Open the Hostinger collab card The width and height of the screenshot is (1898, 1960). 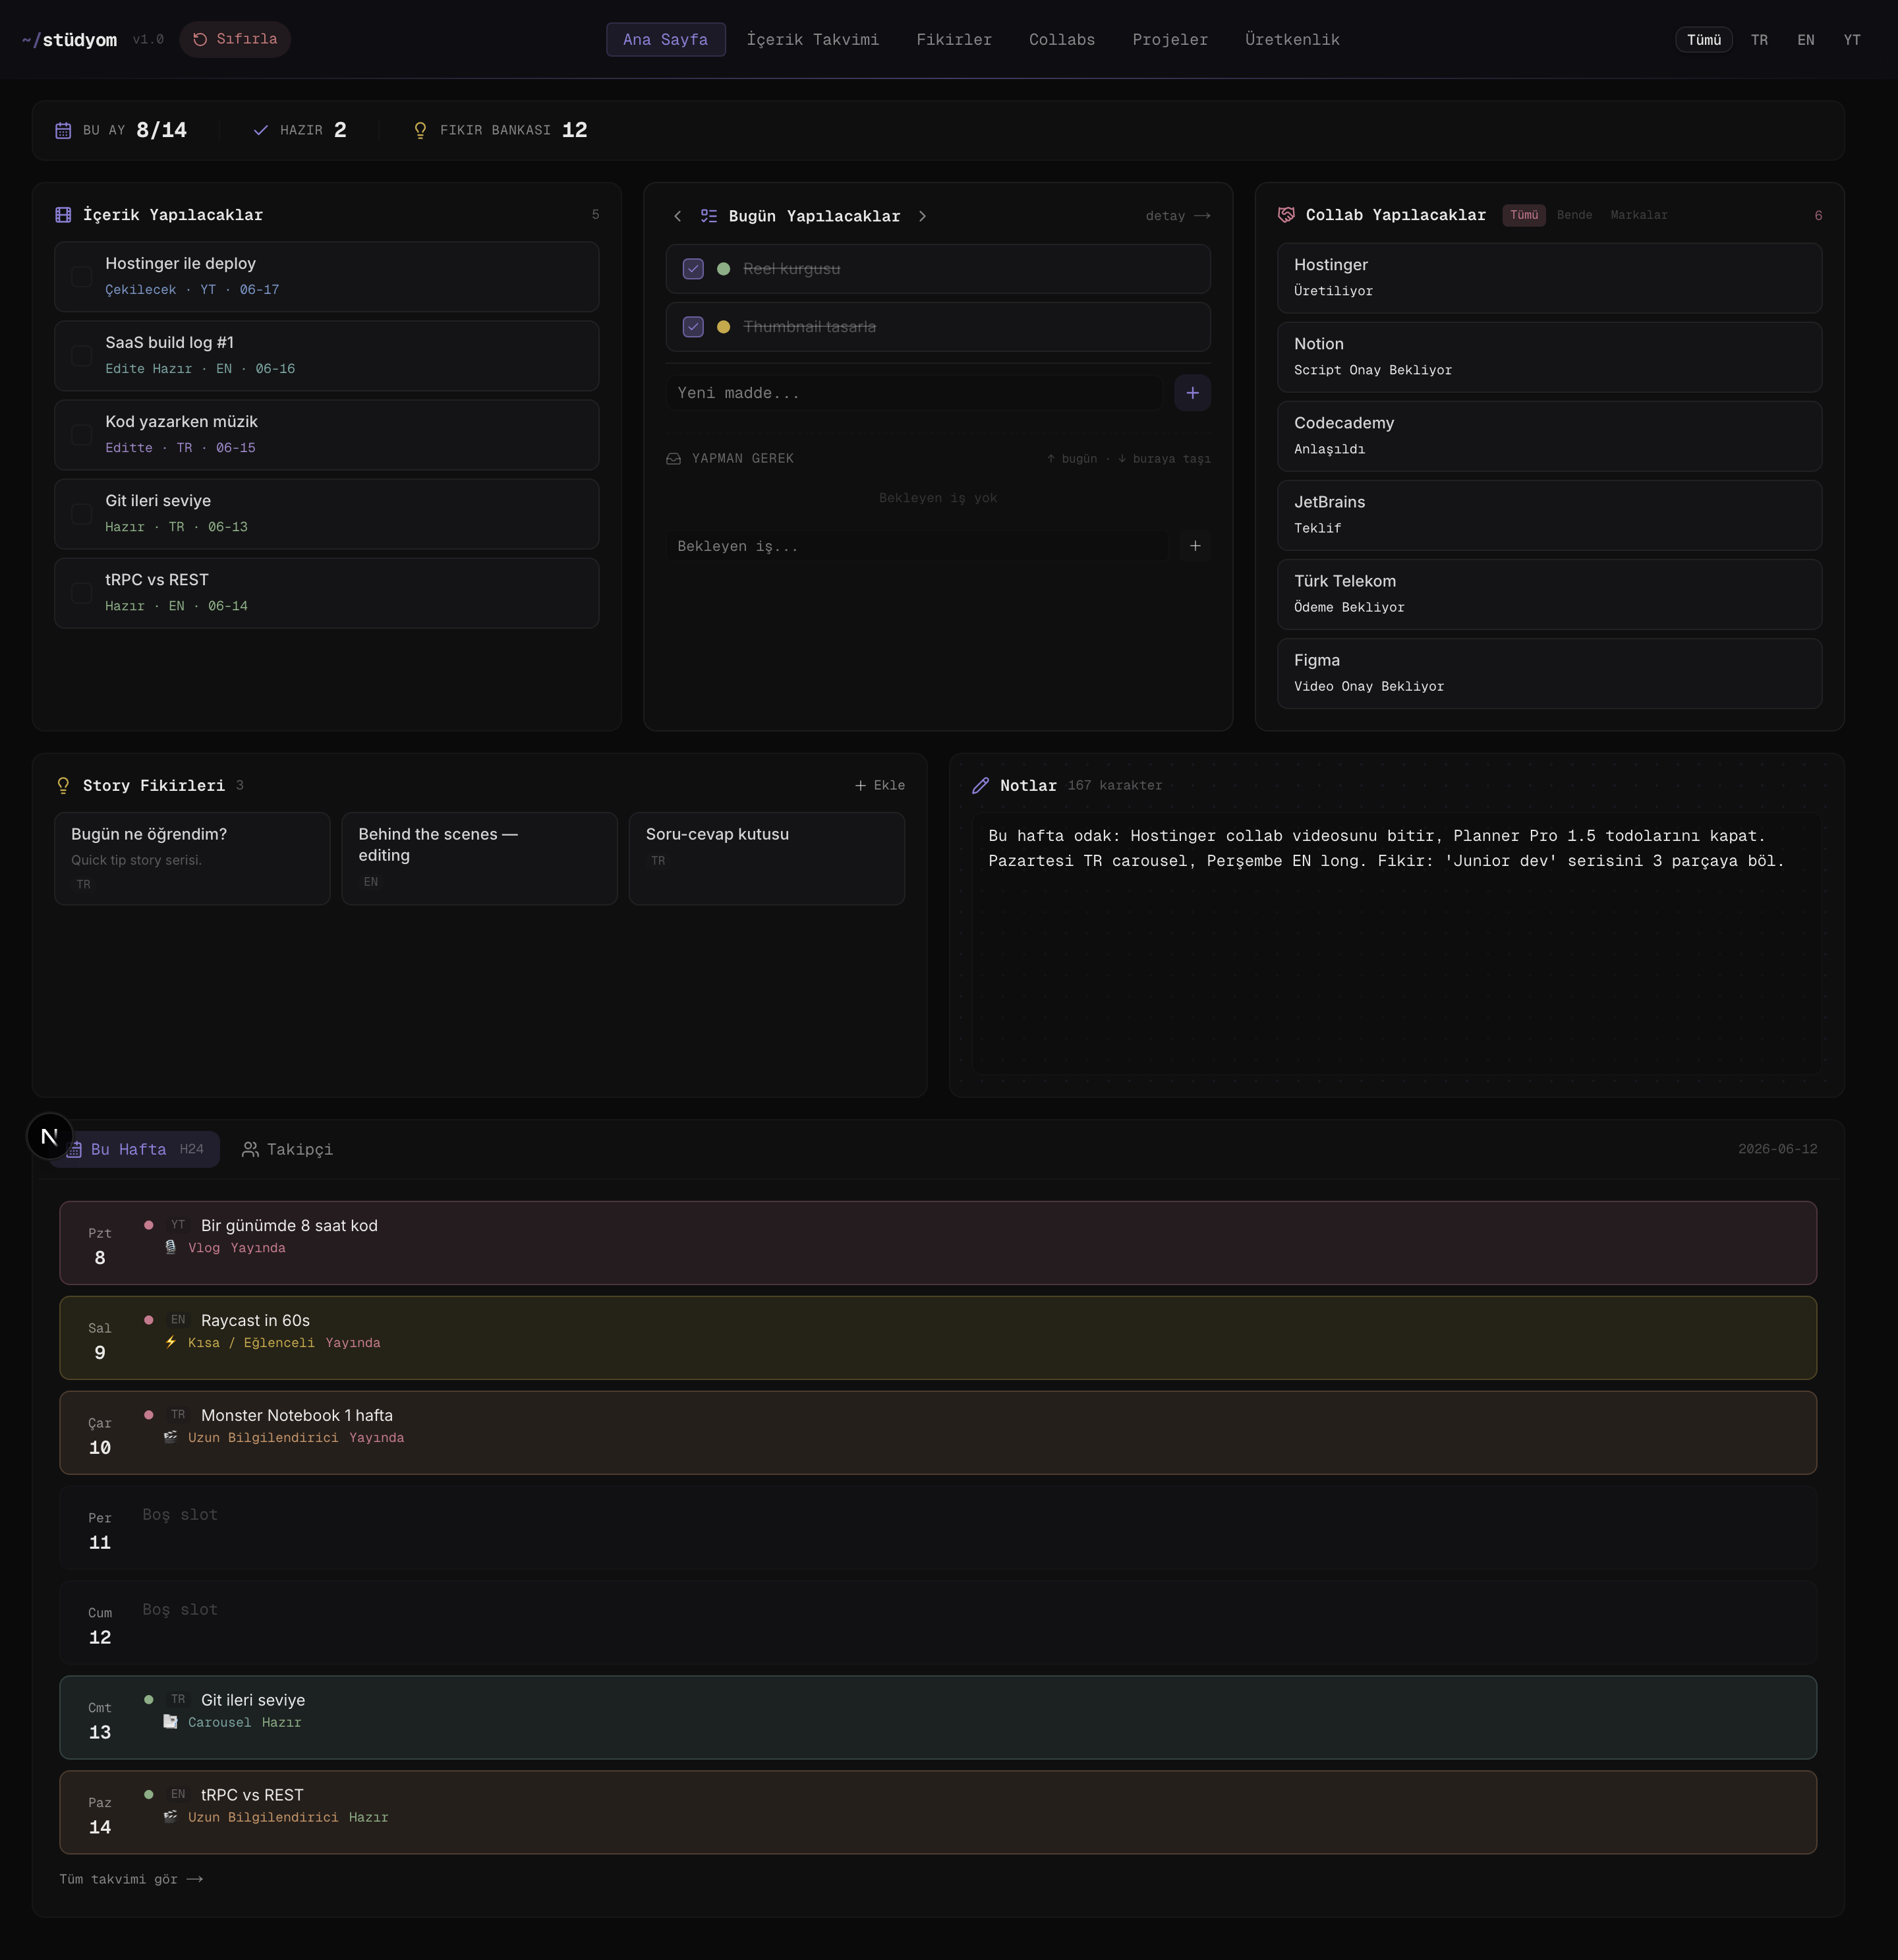pyautogui.click(x=1549, y=278)
